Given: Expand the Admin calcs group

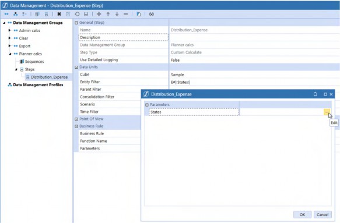Looking at the screenshot, I should click(9, 30).
